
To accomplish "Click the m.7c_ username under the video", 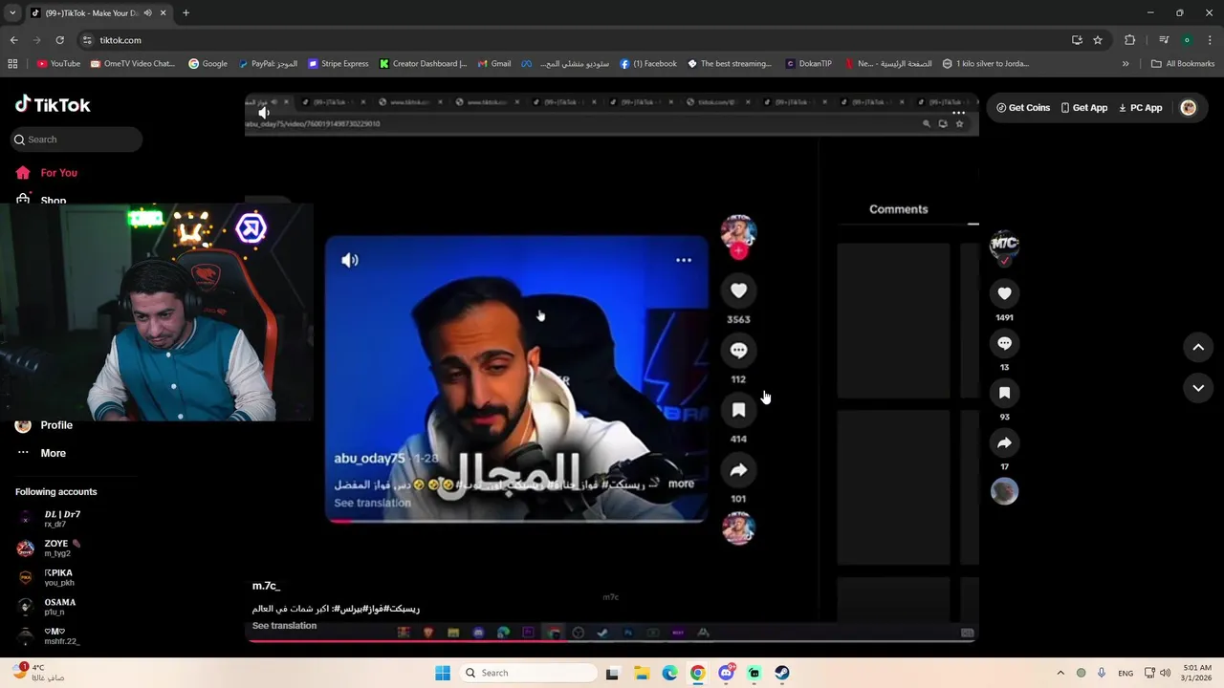I will pyautogui.click(x=266, y=586).
